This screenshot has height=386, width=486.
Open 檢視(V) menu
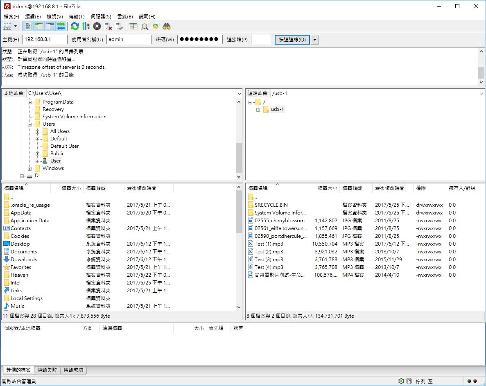[x=54, y=16]
